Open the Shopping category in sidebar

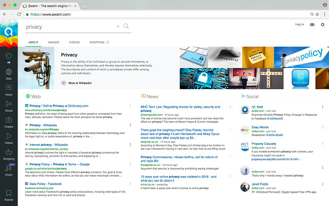pyautogui.click(x=9, y=154)
